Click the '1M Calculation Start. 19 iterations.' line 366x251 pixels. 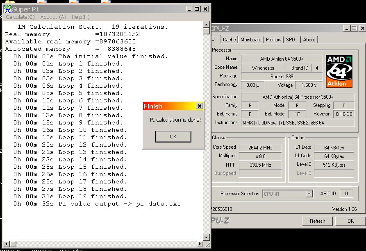(x=93, y=27)
